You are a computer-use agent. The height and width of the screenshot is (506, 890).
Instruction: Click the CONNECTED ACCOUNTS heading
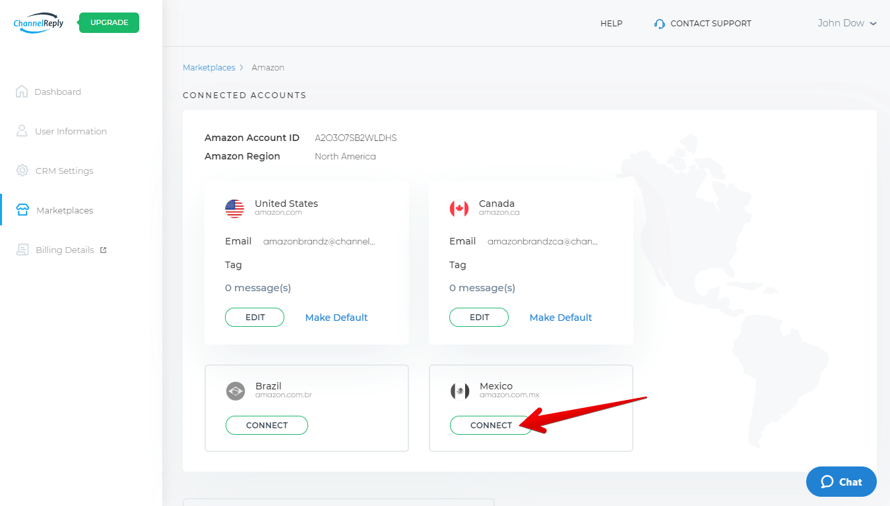[x=244, y=96]
